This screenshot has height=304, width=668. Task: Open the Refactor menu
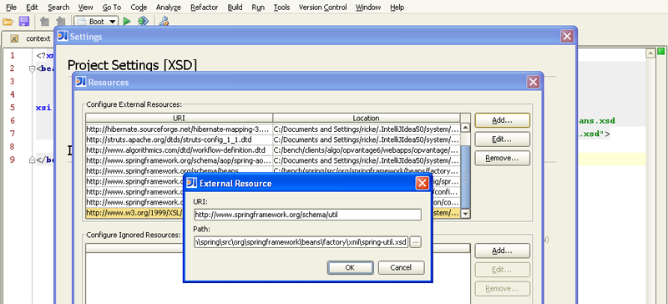[204, 8]
